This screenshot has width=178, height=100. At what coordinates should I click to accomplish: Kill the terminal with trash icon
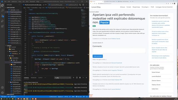pyautogui.click(x=80, y=78)
